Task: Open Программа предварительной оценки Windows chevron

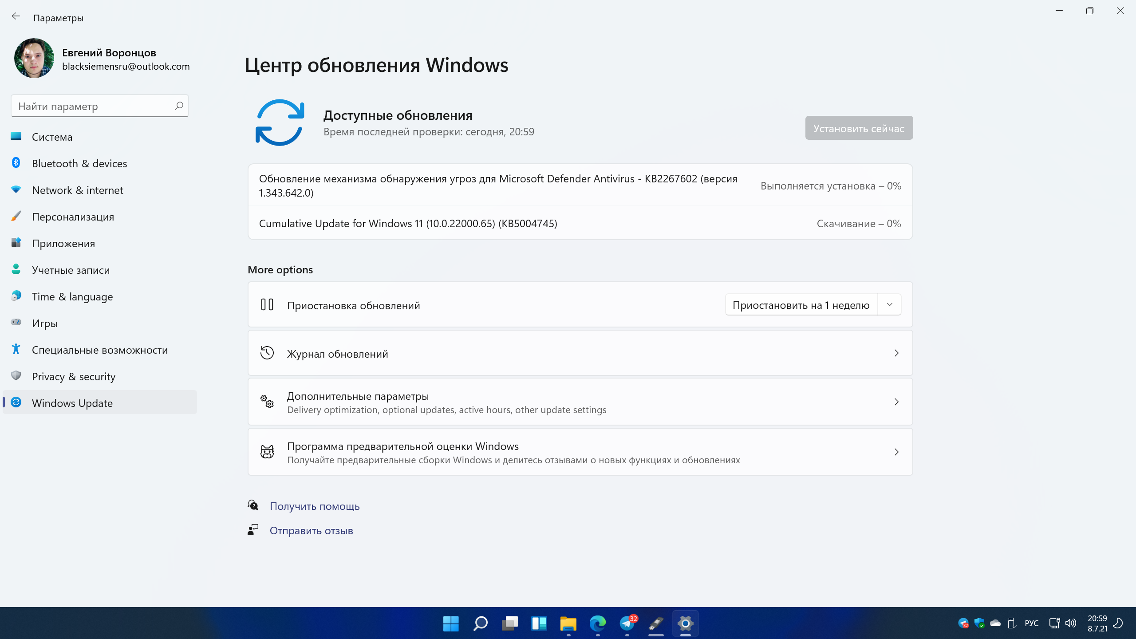Action: [896, 452]
